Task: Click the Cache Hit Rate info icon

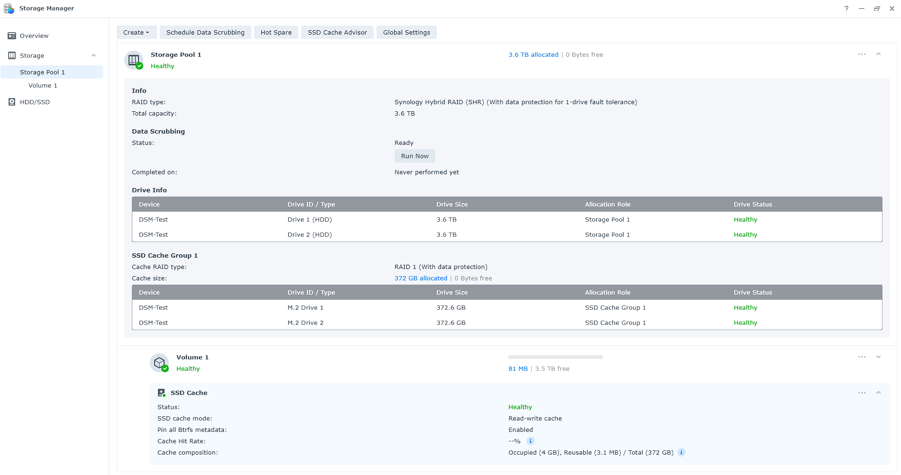Action: (530, 441)
